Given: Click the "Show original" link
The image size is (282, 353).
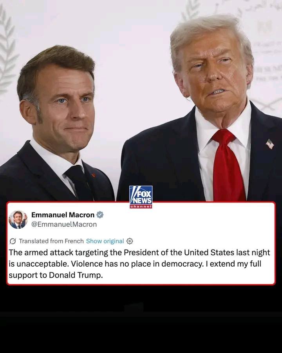Looking at the screenshot, I should click(105, 241).
